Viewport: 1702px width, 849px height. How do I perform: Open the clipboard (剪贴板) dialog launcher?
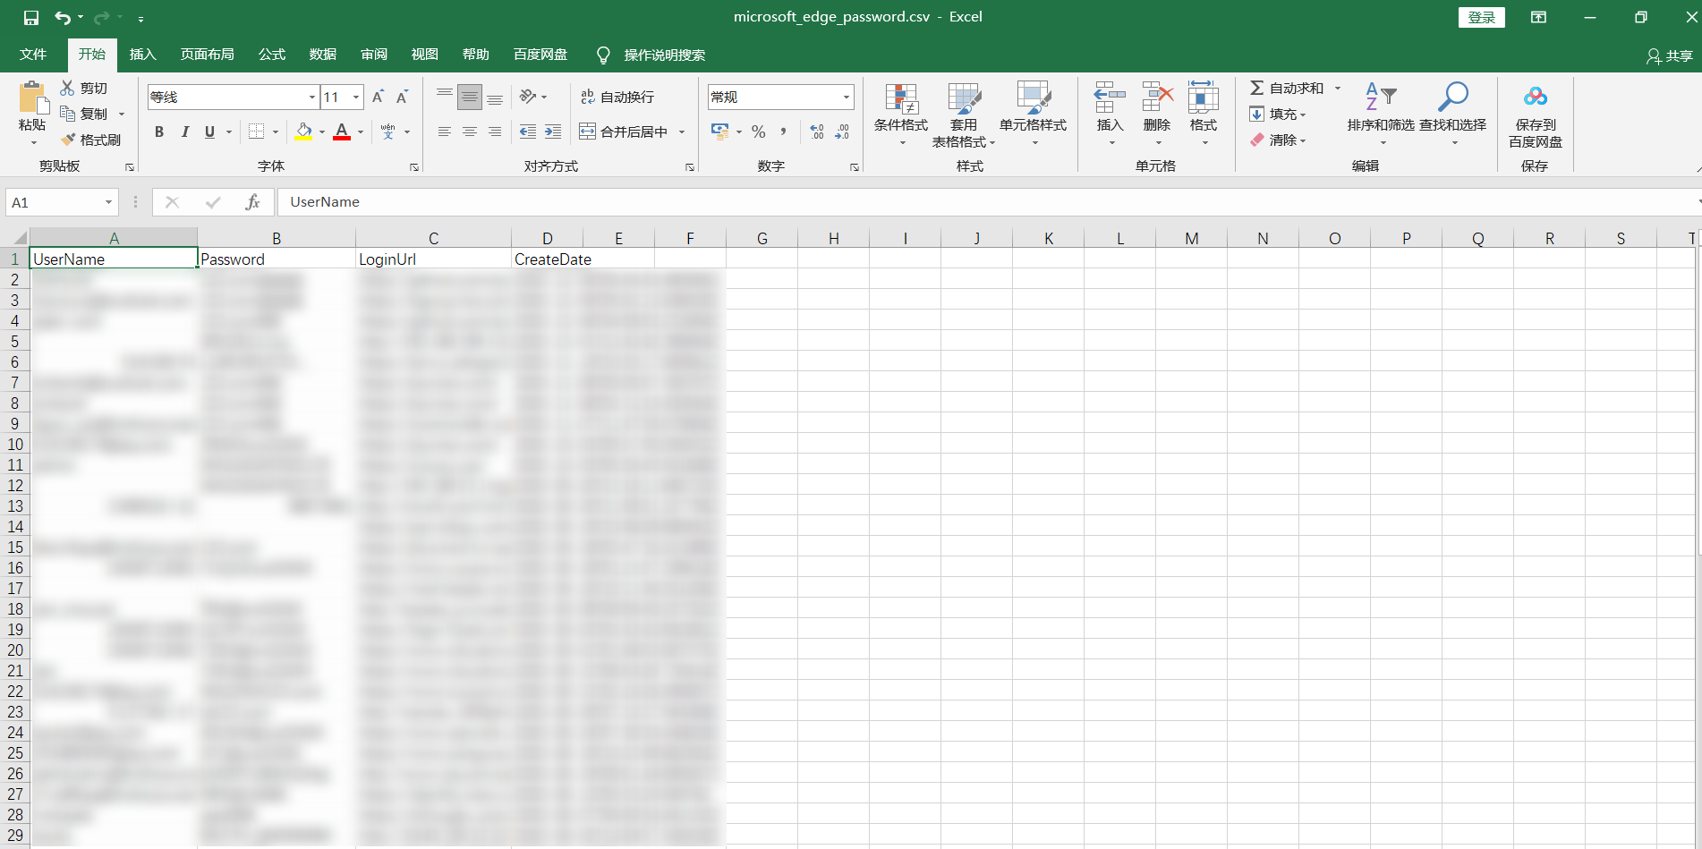click(130, 167)
